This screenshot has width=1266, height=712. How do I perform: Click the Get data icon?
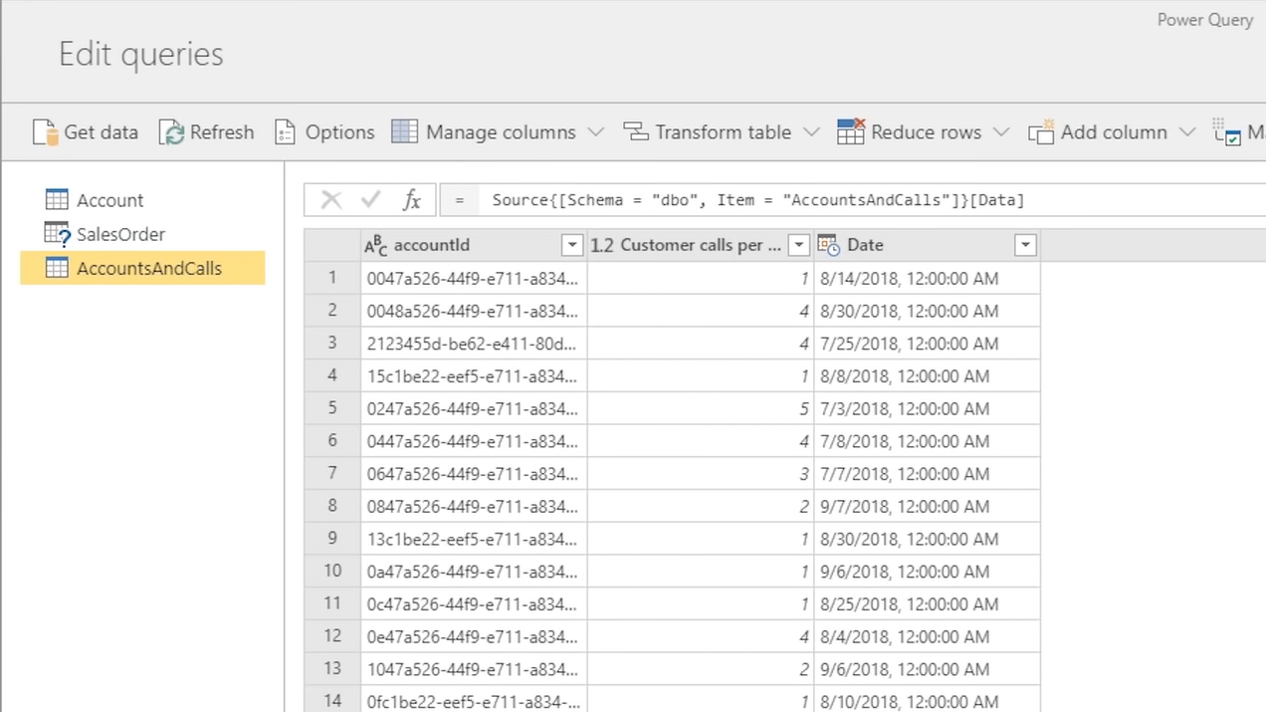(x=45, y=132)
